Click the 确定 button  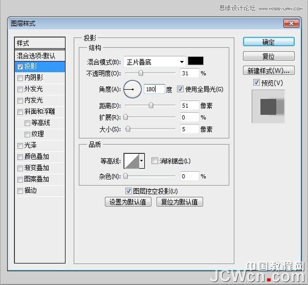point(269,42)
